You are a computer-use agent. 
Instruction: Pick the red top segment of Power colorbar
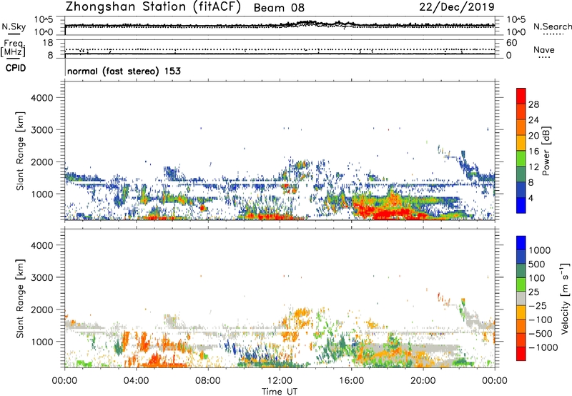point(521,96)
